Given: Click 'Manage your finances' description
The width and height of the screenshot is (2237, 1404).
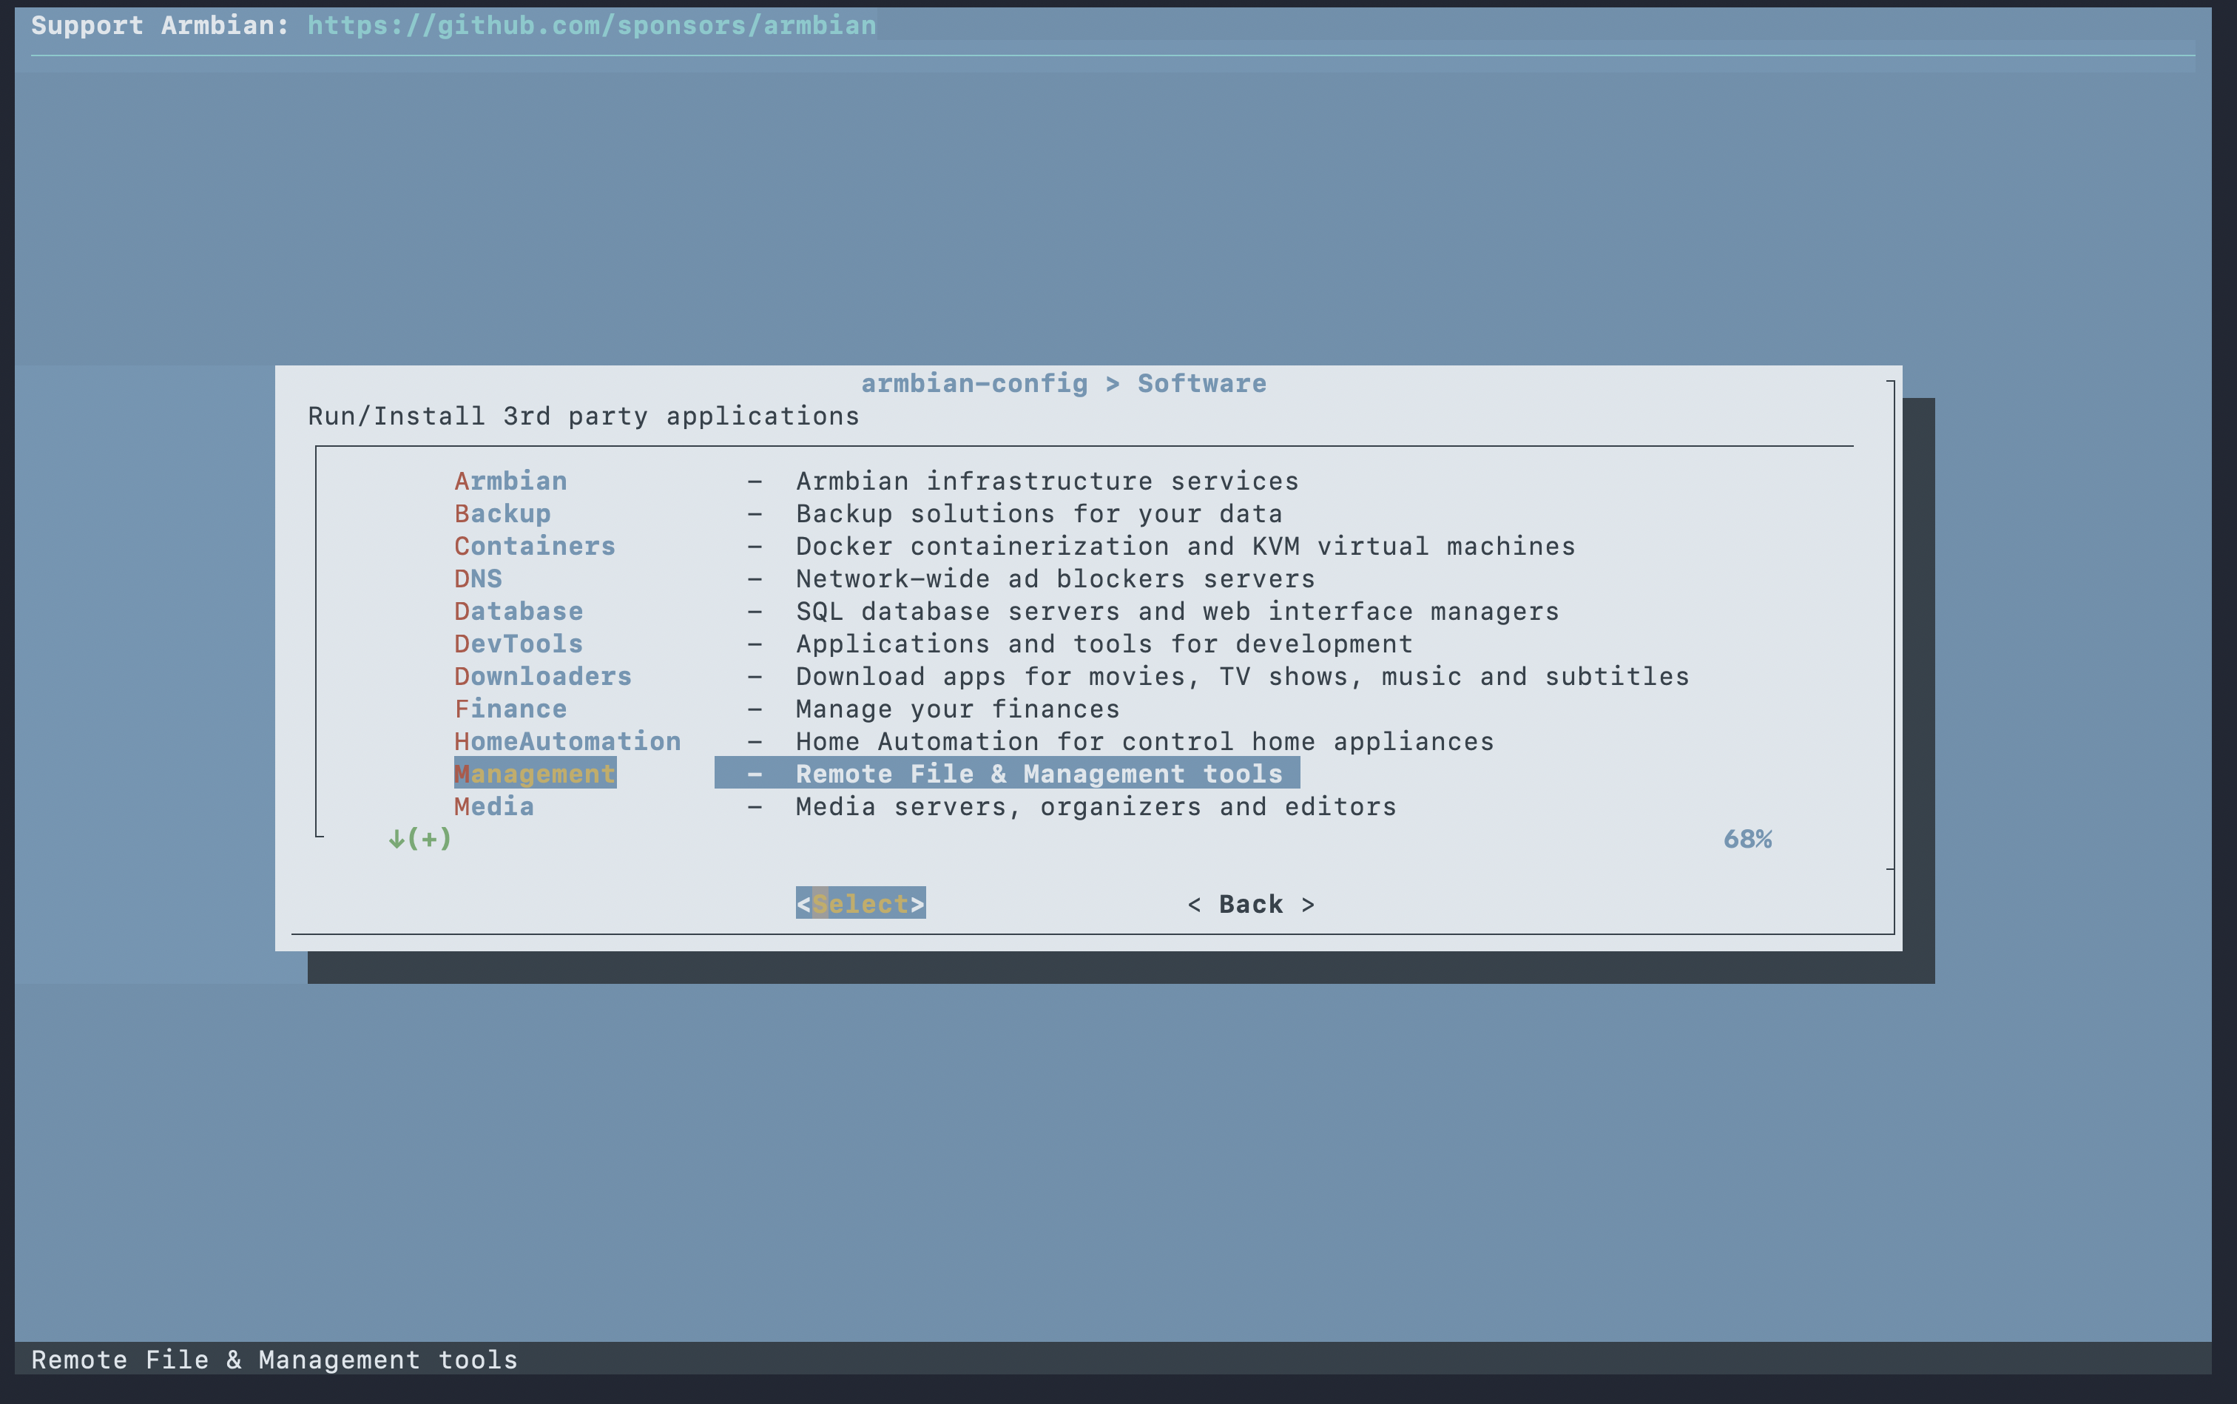Looking at the screenshot, I should (958, 709).
